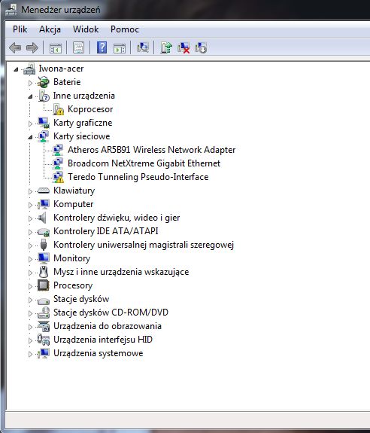
Task: Select Broadcom NetXtreme Gigabit Ethernet
Action: click(x=144, y=163)
